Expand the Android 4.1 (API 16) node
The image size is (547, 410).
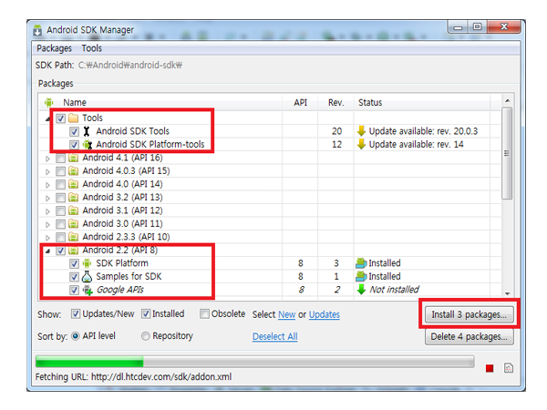[48, 158]
